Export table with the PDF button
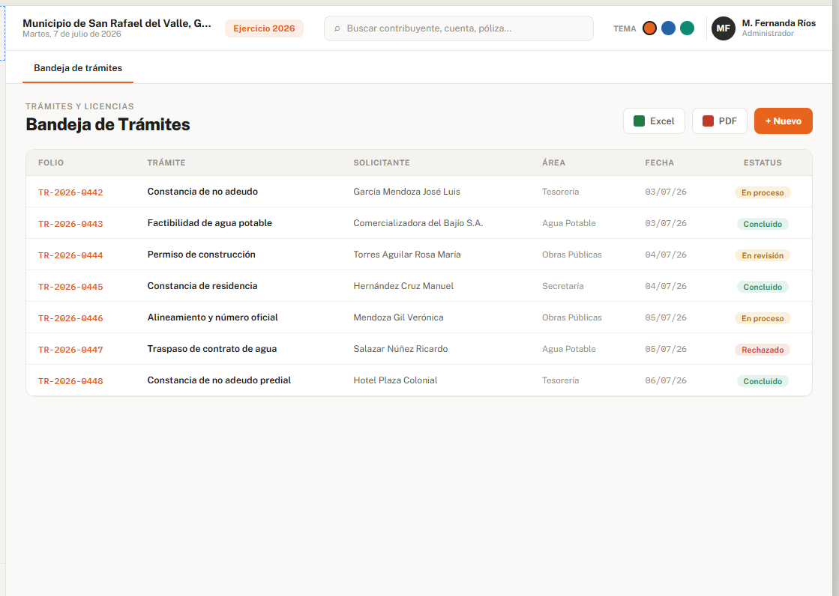839x596 pixels. tap(719, 121)
